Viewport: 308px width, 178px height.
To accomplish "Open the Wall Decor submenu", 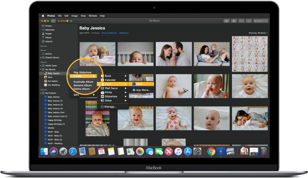I will pyautogui.click(x=113, y=88).
